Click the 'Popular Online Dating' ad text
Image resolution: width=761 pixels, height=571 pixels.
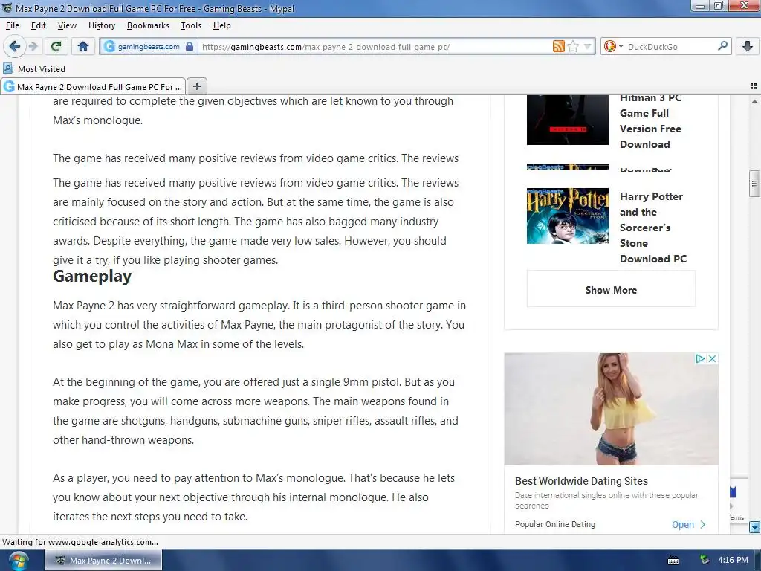pos(554,524)
